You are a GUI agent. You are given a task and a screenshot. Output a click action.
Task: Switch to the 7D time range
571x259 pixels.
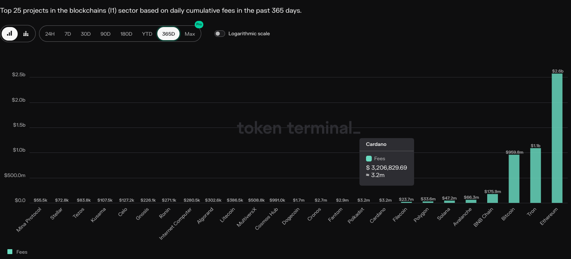click(x=67, y=34)
